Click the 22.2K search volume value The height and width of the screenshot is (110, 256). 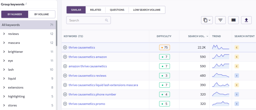coord(201,47)
